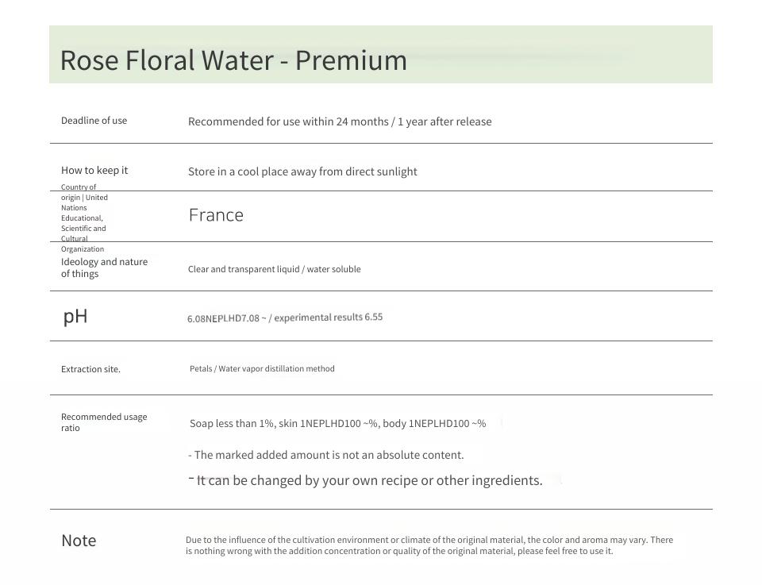
Task: Click Petals / Water vapor distillation text
Action: click(x=262, y=369)
